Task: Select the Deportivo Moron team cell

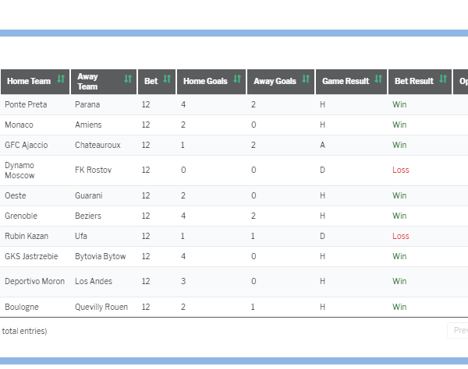Action: [34, 281]
